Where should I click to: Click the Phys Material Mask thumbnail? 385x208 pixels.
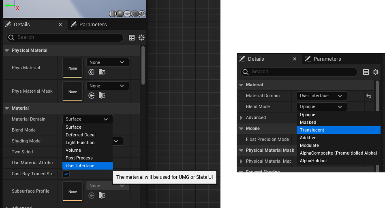(73, 91)
